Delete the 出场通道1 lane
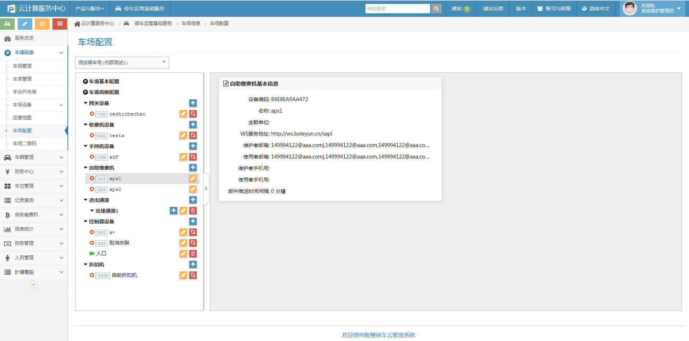Image resolution: width=689 pixels, height=341 pixels. [193, 211]
